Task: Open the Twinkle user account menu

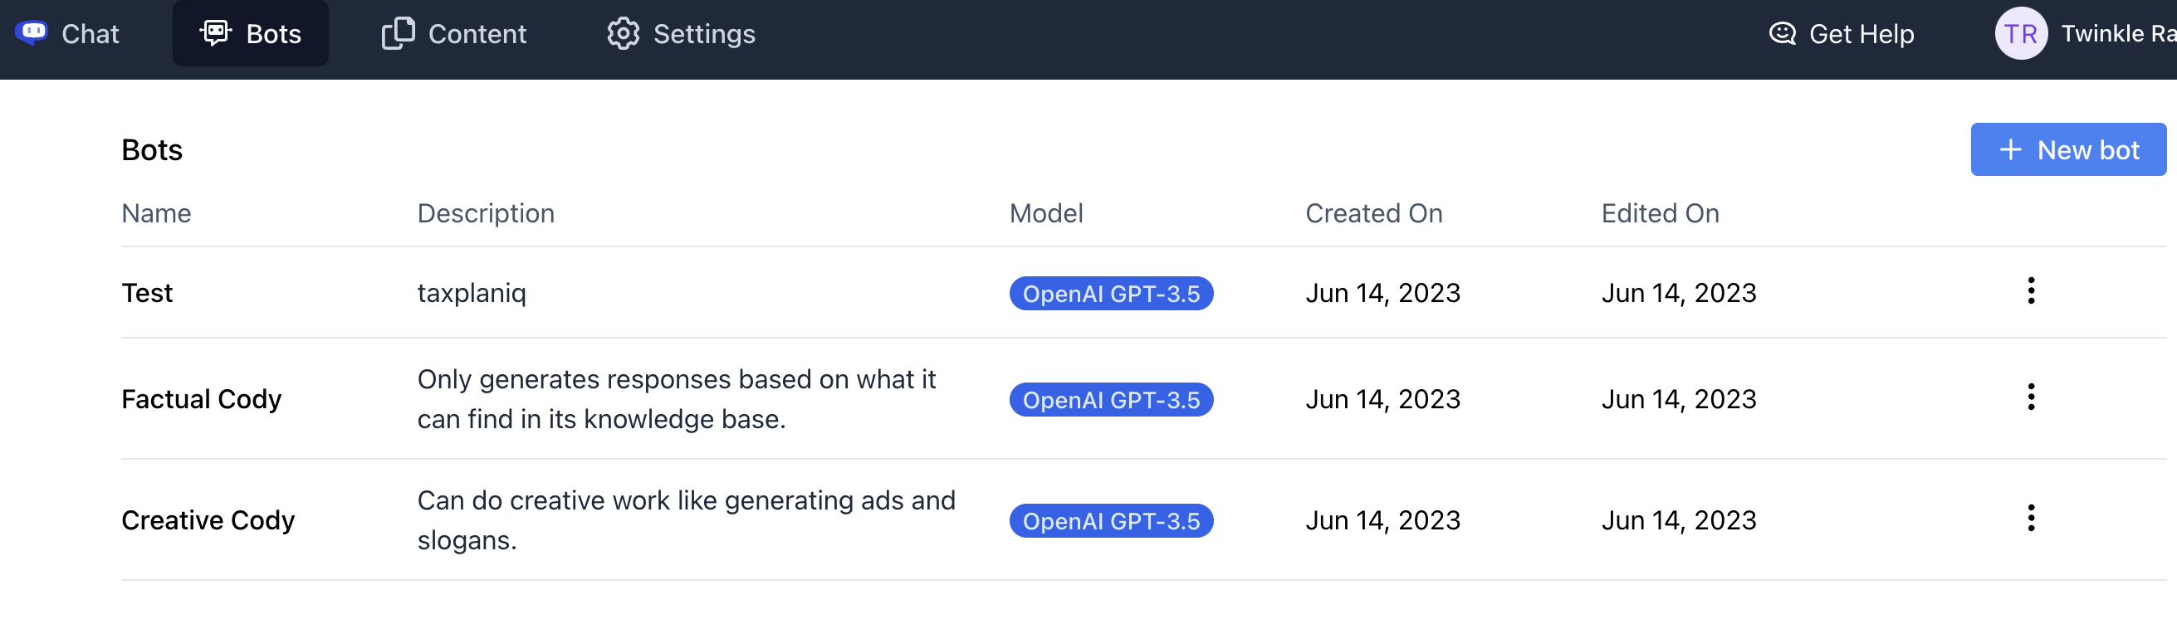Action: click(x=2086, y=33)
